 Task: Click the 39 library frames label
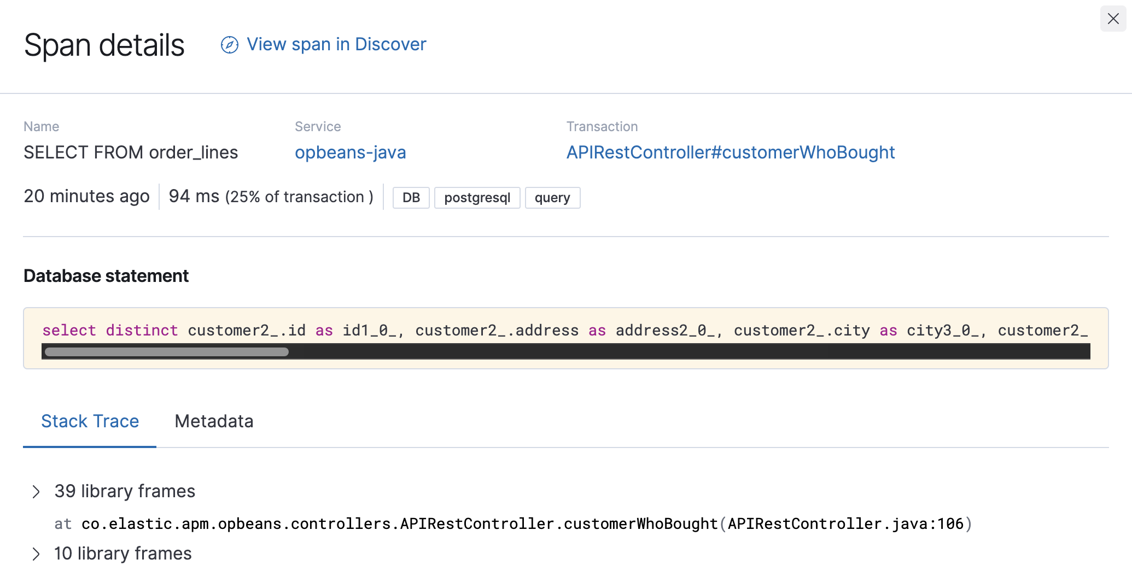tap(125, 491)
